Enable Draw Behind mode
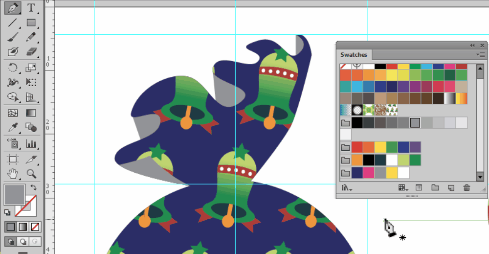Image resolution: width=489 pixels, height=254 pixels. pyautogui.click(x=23, y=241)
